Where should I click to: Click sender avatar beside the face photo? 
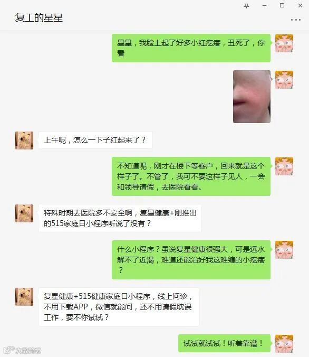[x=284, y=79]
